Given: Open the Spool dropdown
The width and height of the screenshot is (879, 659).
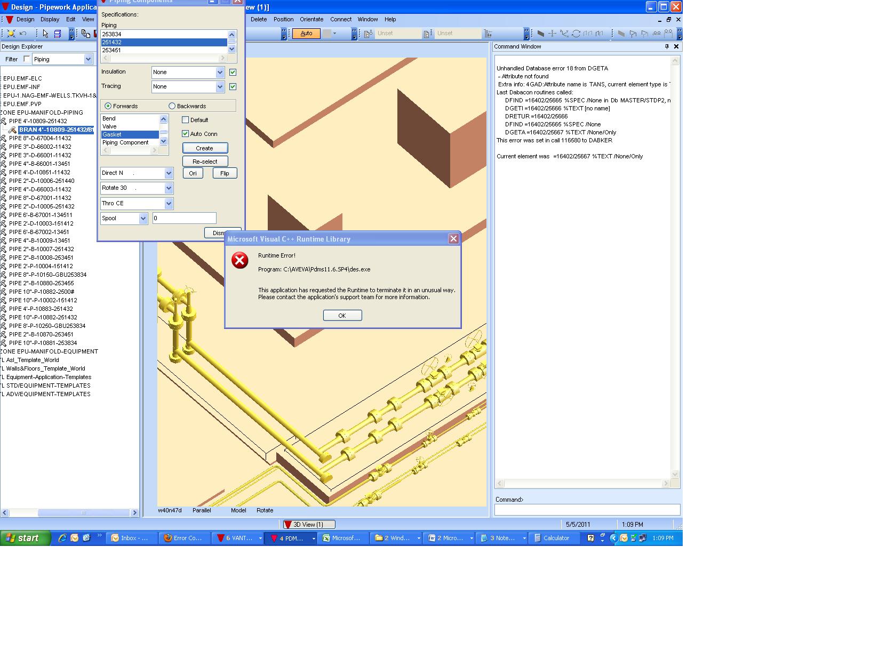Looking at the screenshot, I should click(x=143, y=219).
